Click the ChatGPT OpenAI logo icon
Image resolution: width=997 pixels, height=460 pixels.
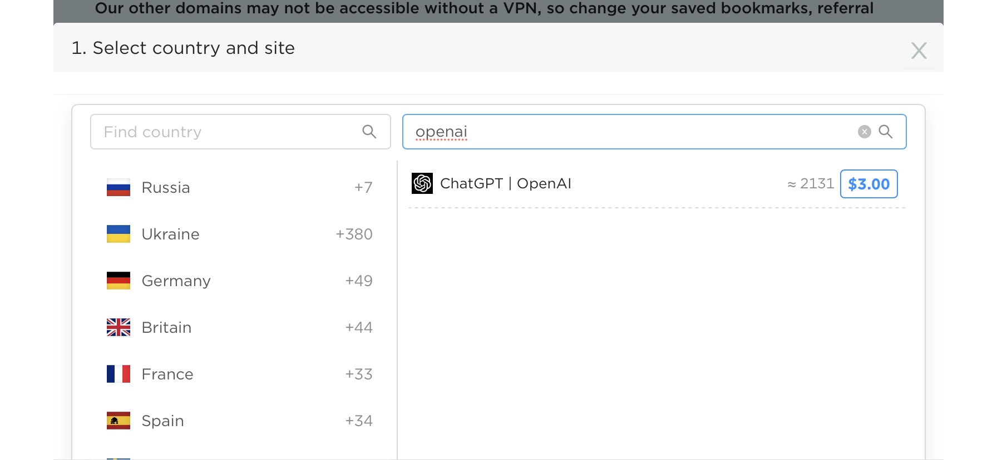pos(422,183)
